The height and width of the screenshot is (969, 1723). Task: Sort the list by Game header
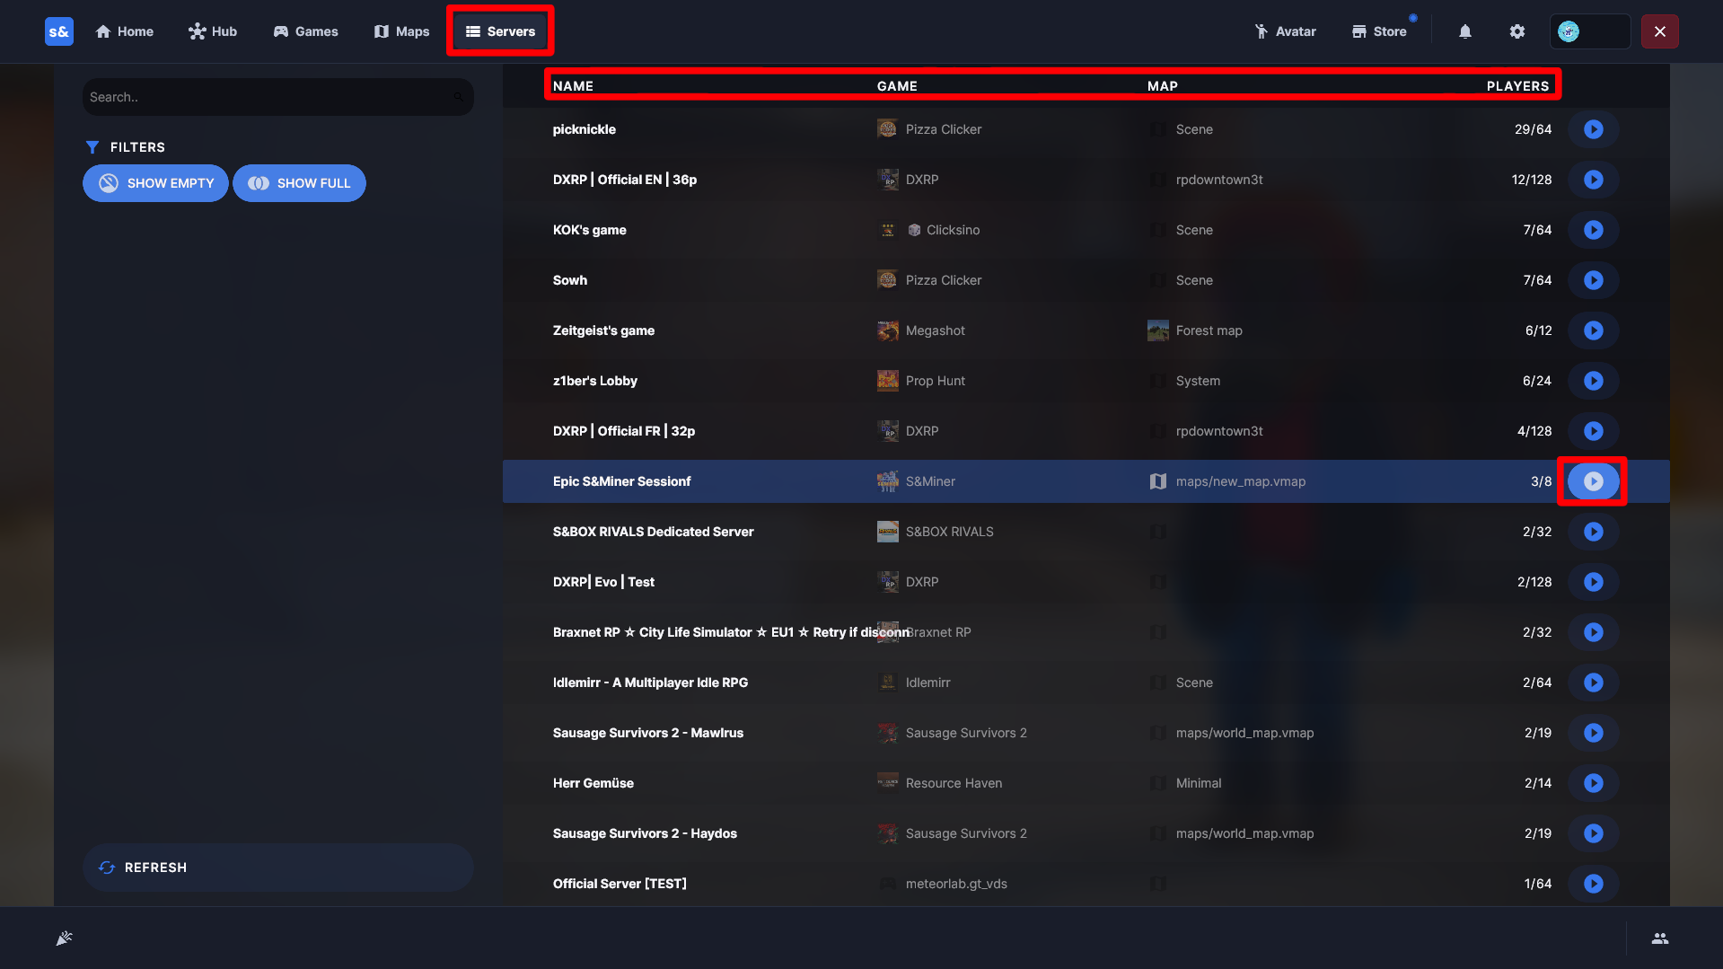(897, 86)
